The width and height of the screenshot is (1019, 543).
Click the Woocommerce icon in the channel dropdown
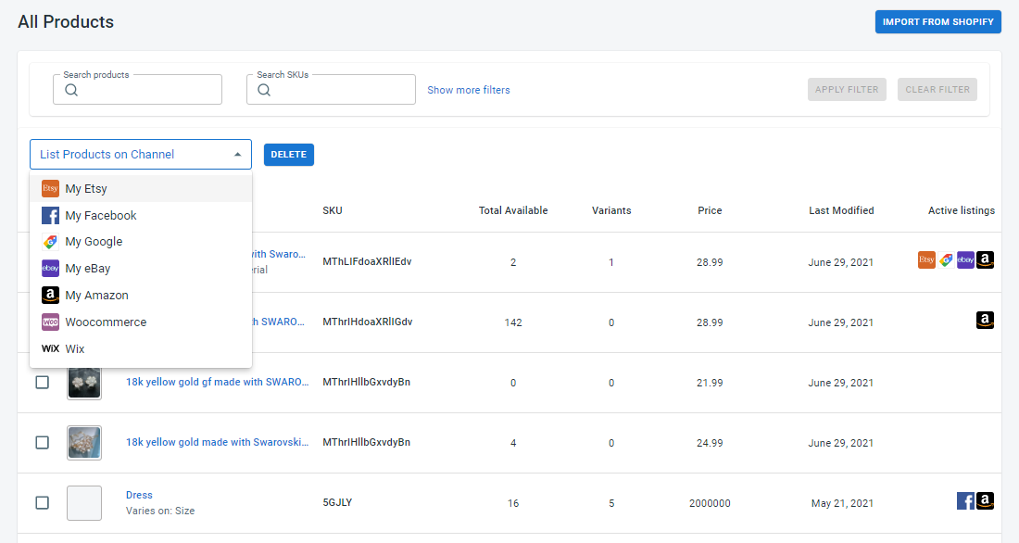[50, 322]
